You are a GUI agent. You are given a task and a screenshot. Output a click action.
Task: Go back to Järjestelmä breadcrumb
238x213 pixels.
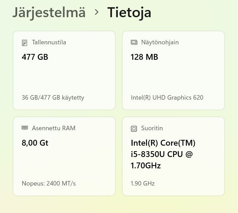click(49, 12)
